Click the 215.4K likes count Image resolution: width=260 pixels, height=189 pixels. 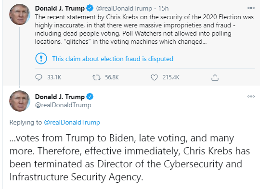(171, 77)
